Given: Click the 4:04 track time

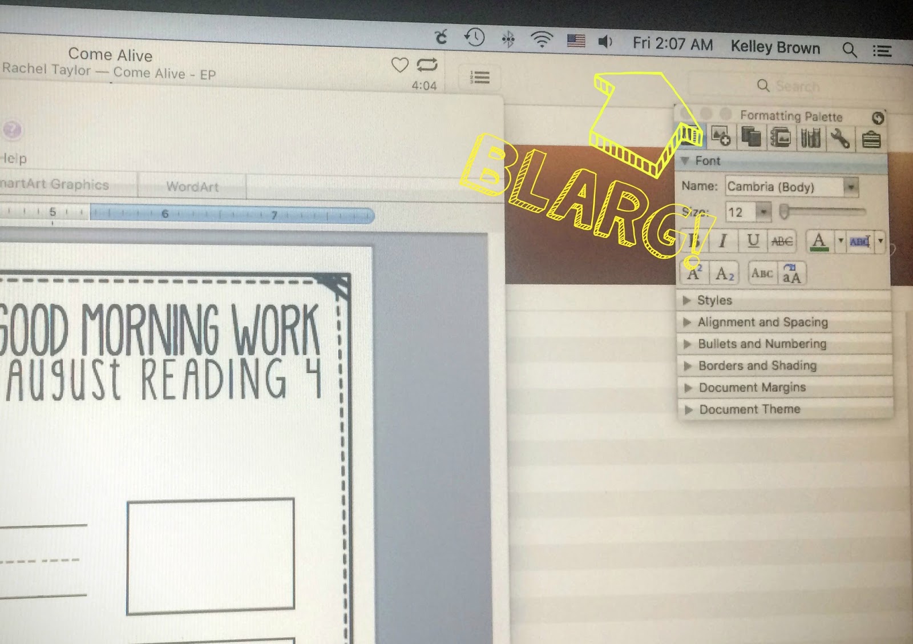Looking at the screenshot, I should [424, 86].
